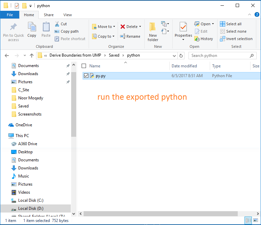Open C_Site folder in Quick access
The image size is (261, 225).
point(21,90)
